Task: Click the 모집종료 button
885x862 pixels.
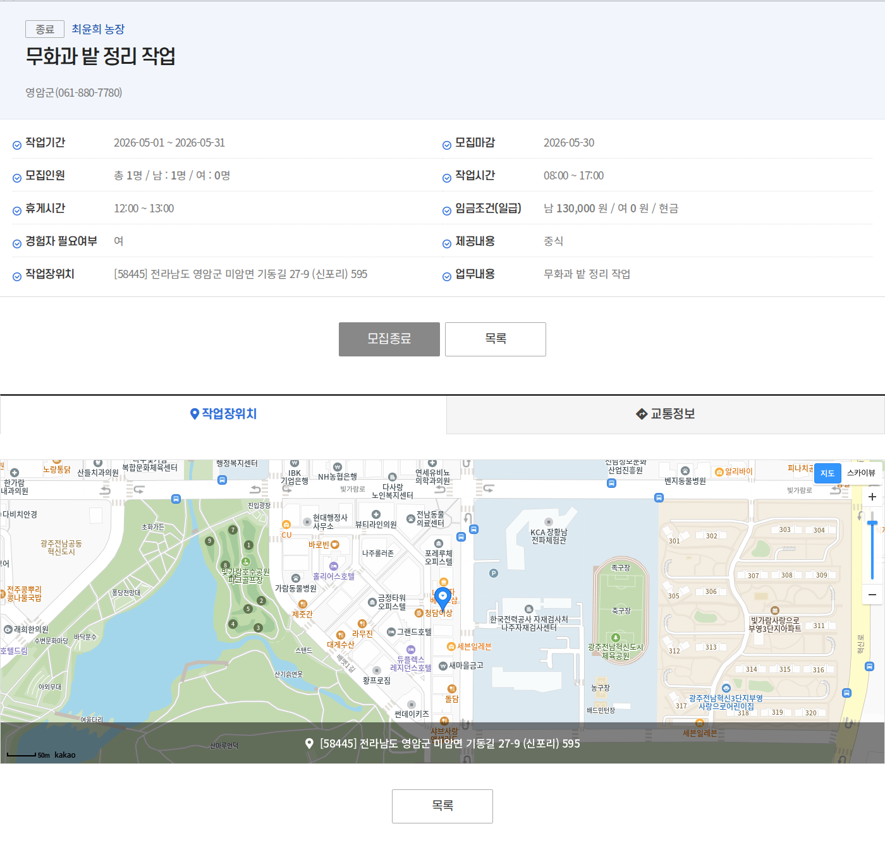Action: pyautogui.click(x=389, y=339)
